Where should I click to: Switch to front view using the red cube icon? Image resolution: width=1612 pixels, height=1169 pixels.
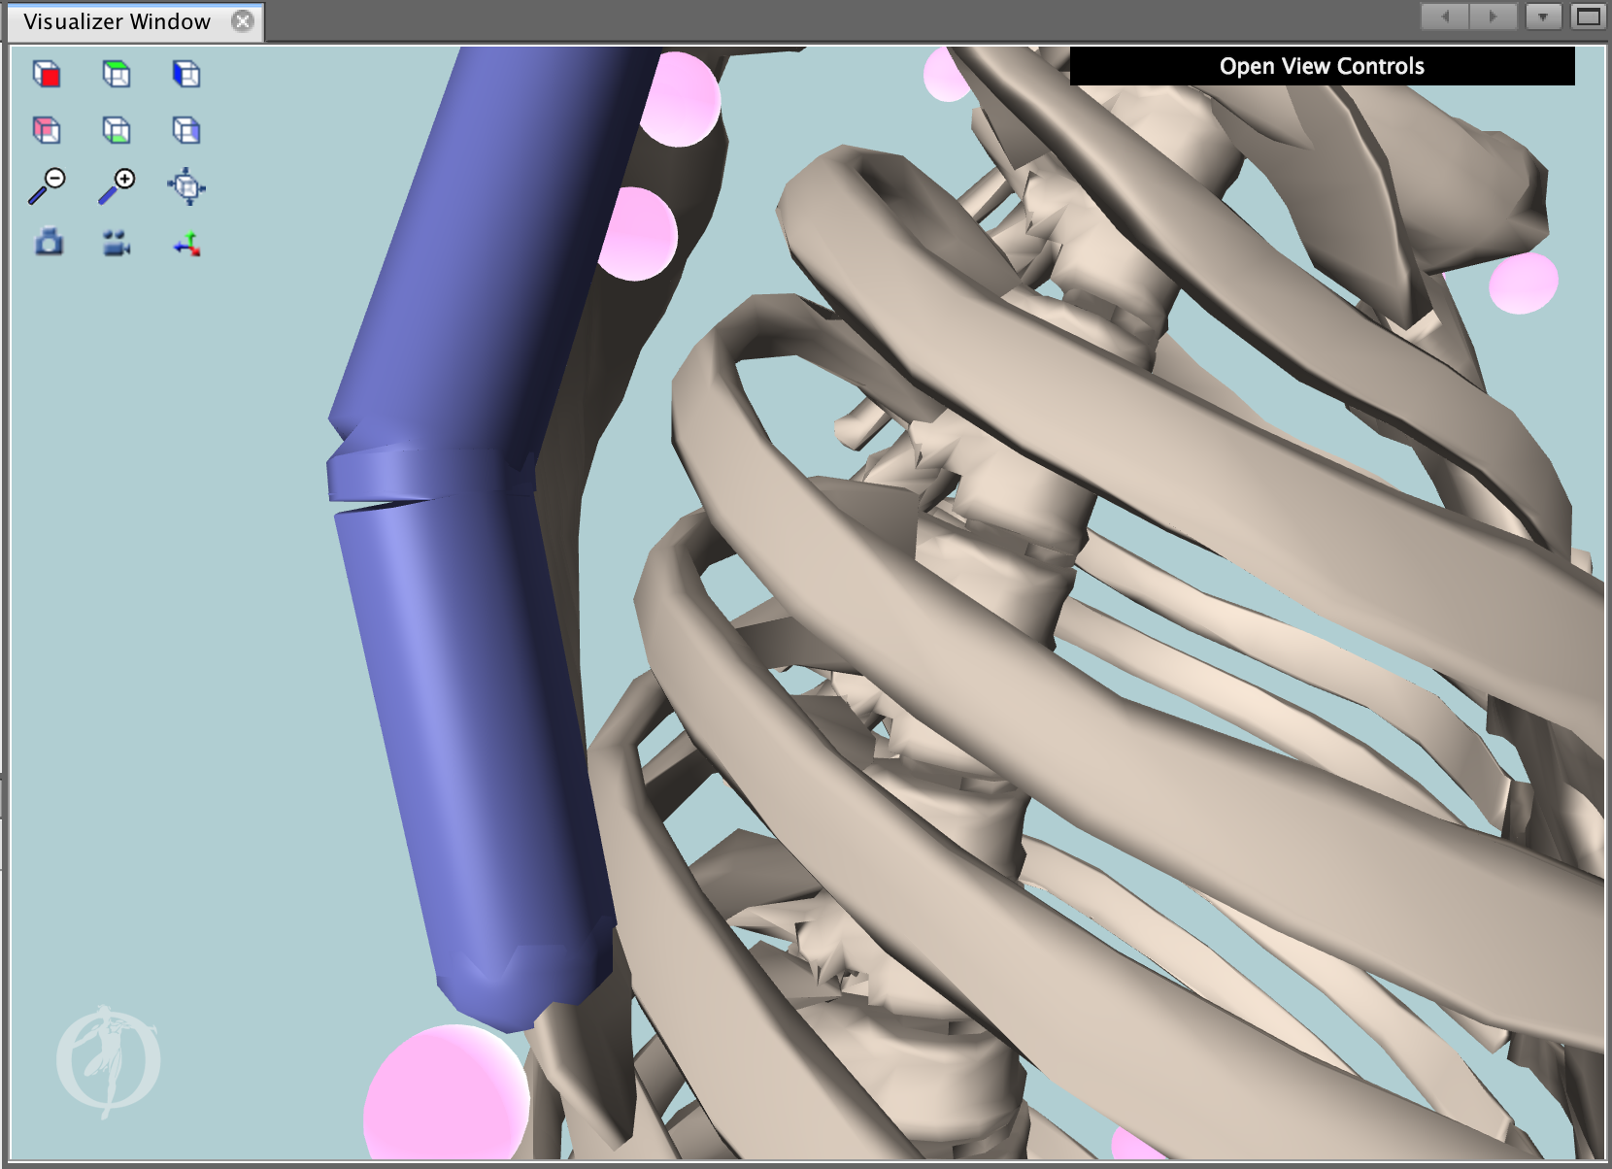coord(47,74)
